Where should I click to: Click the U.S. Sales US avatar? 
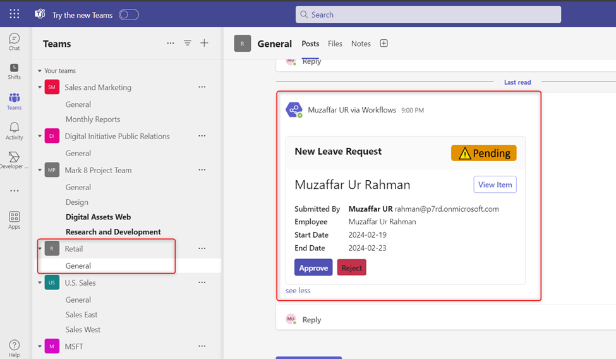pos(52,283)
